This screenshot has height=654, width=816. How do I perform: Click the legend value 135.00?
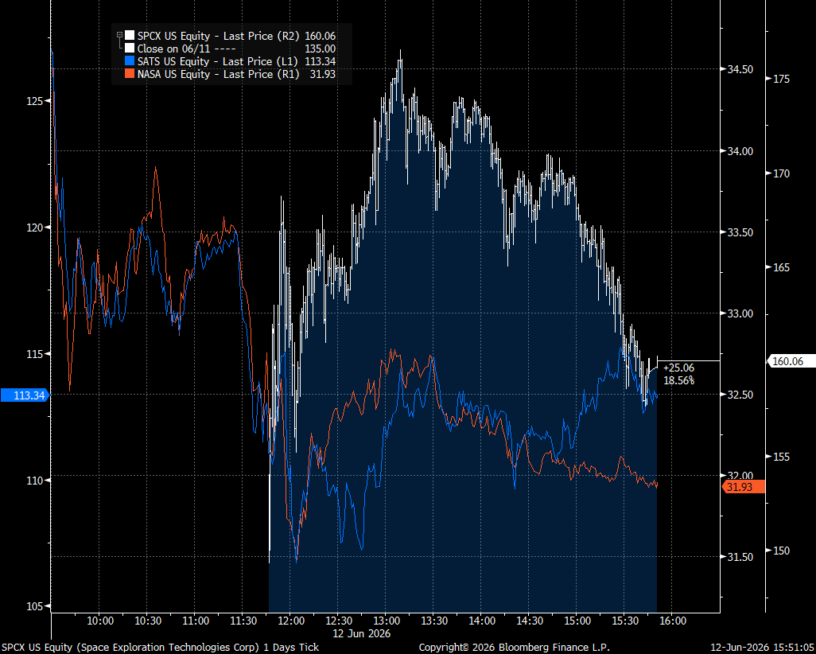pos(320,49)
